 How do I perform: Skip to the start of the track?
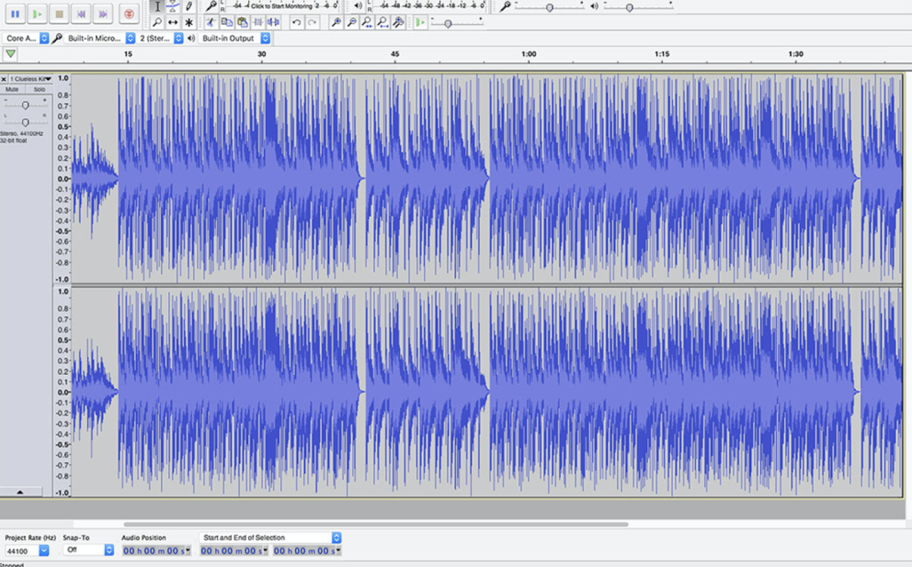click(x=82, y=13)
